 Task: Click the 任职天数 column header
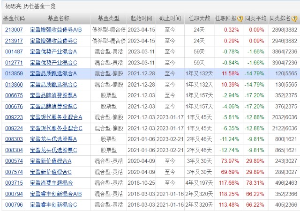click(199, 19)
